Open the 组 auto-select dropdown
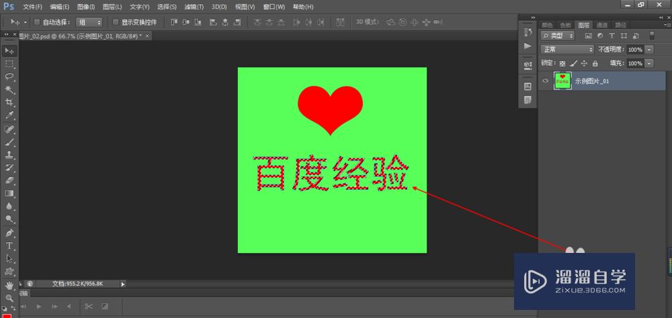The width and height of the screenshot is (672, 318). pos(89,22)
